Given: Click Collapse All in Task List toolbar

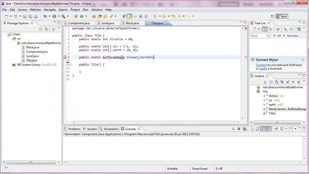Looking at the screenshot, I should 291,29.
